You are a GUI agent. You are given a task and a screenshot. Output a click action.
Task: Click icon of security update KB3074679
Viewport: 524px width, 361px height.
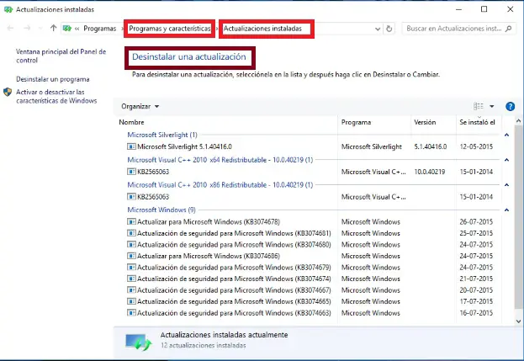[x=131, y=267]
